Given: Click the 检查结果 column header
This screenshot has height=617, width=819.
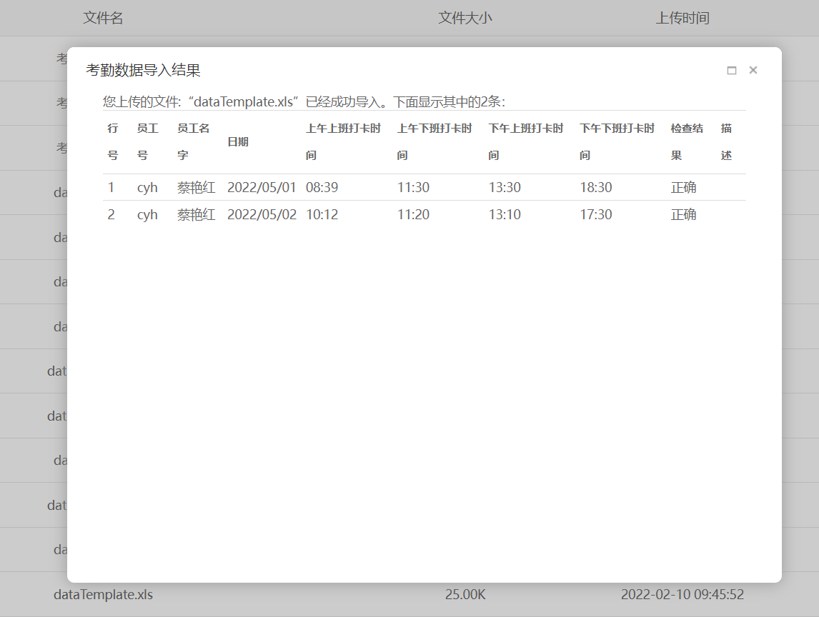Looking at the screenshot, I should pos(687,142).
